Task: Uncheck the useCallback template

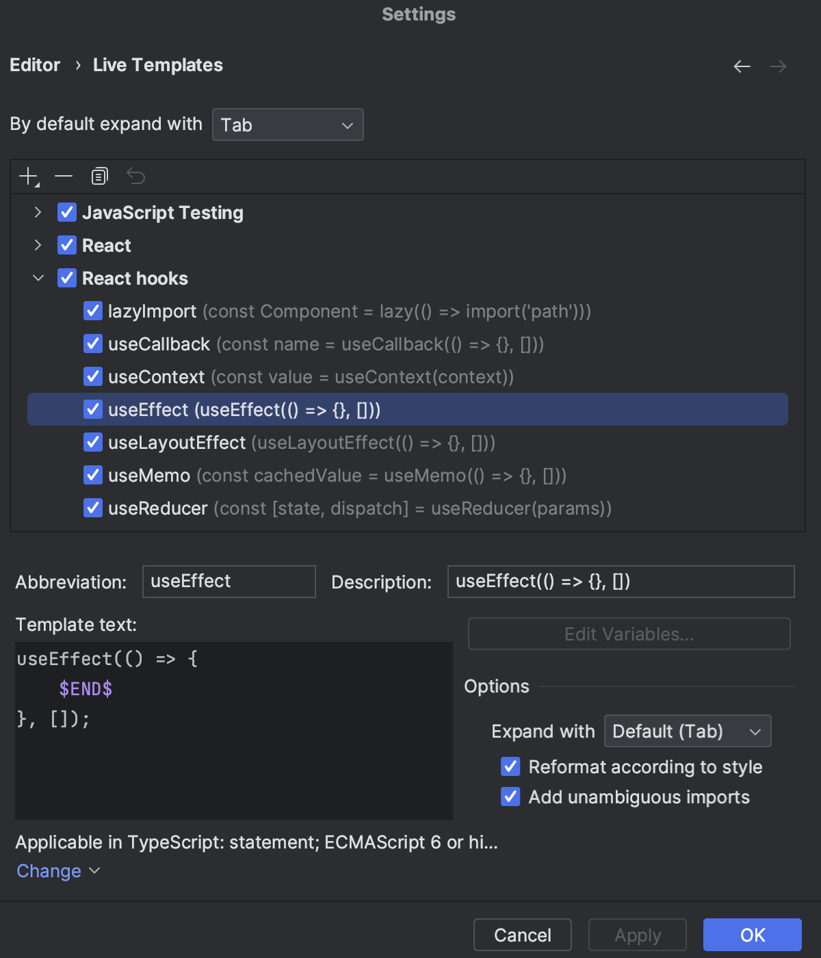Action: (x=93, y=344)
